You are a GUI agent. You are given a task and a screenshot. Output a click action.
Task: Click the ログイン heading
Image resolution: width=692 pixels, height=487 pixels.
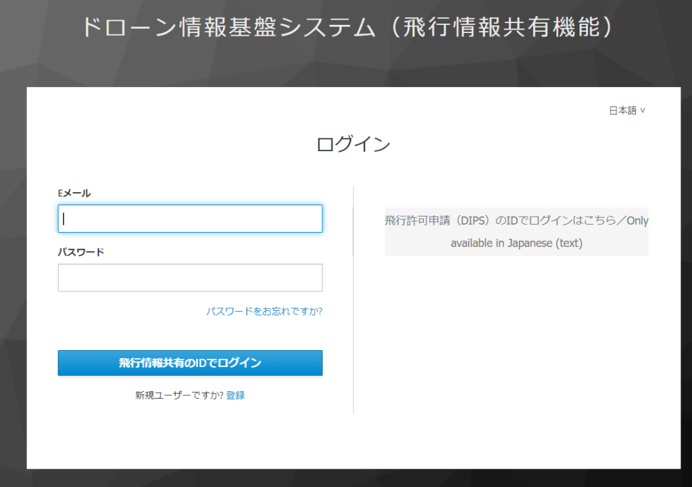point(353,144)
